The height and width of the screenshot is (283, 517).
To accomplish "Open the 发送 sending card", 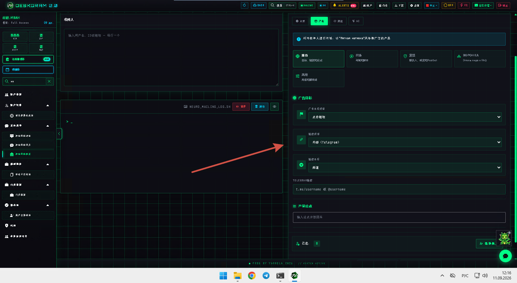I will click(x=426, y=59).
